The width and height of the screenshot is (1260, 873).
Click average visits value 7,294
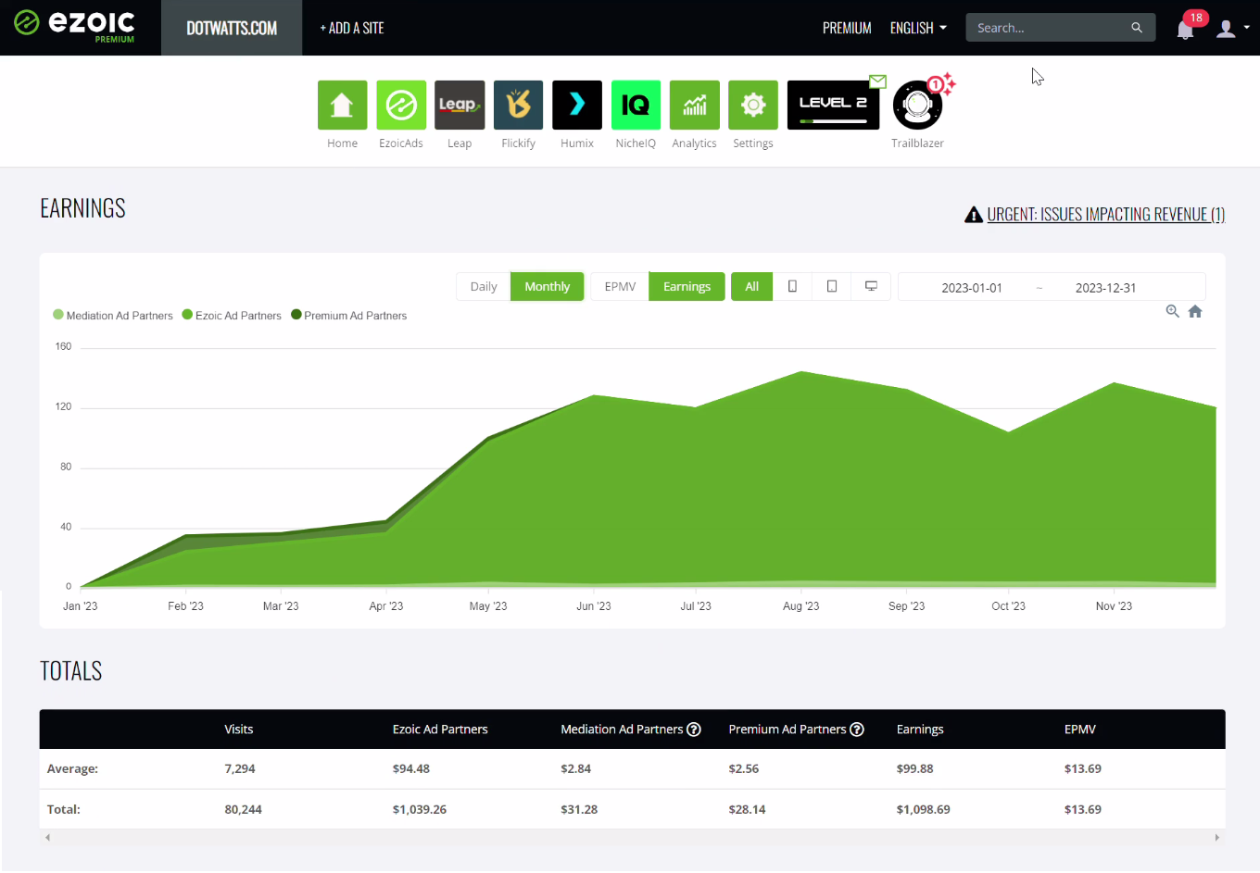(240, 768)
